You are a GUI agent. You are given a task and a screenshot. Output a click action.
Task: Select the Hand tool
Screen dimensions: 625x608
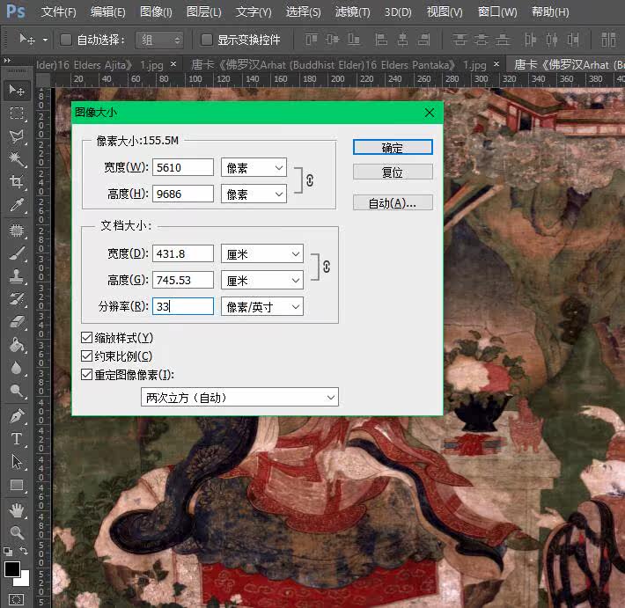pyautogui.click(x=17, y=510)
